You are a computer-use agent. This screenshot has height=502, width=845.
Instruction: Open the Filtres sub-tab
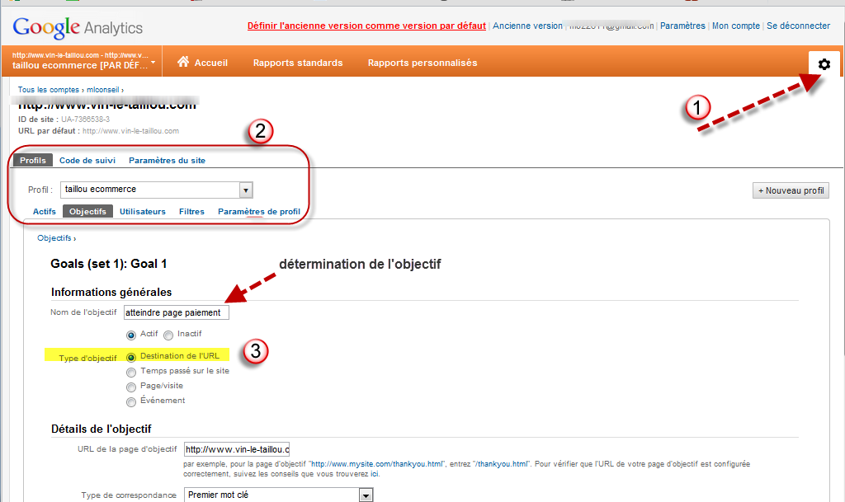(191, 212)
